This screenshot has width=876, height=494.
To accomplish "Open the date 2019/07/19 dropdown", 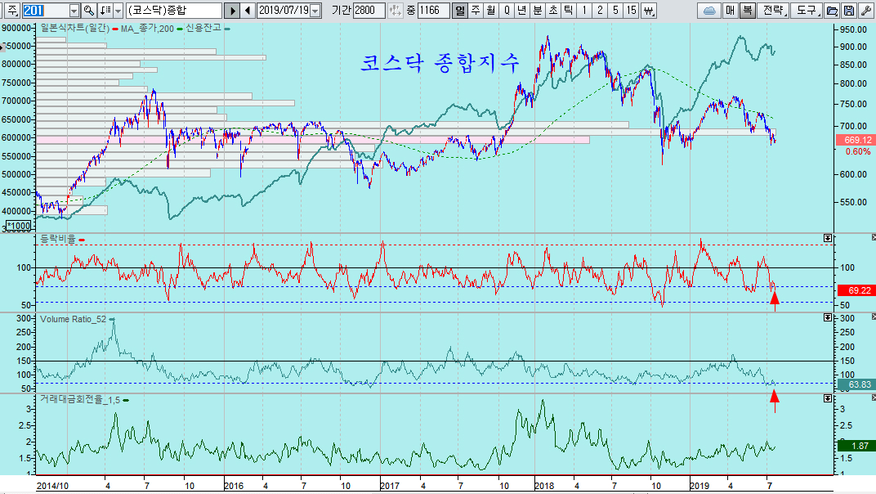I will [x=315, y=11].
